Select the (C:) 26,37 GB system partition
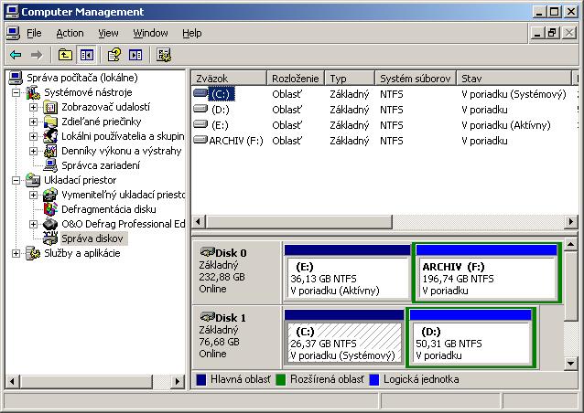584x413 pixels. click(344, 337)
